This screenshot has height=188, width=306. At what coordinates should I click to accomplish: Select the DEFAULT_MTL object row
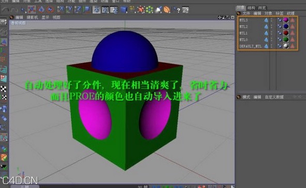268,46
